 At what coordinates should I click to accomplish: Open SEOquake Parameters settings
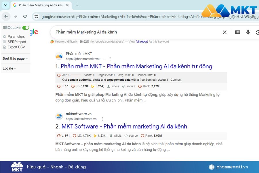coord(16,36)
